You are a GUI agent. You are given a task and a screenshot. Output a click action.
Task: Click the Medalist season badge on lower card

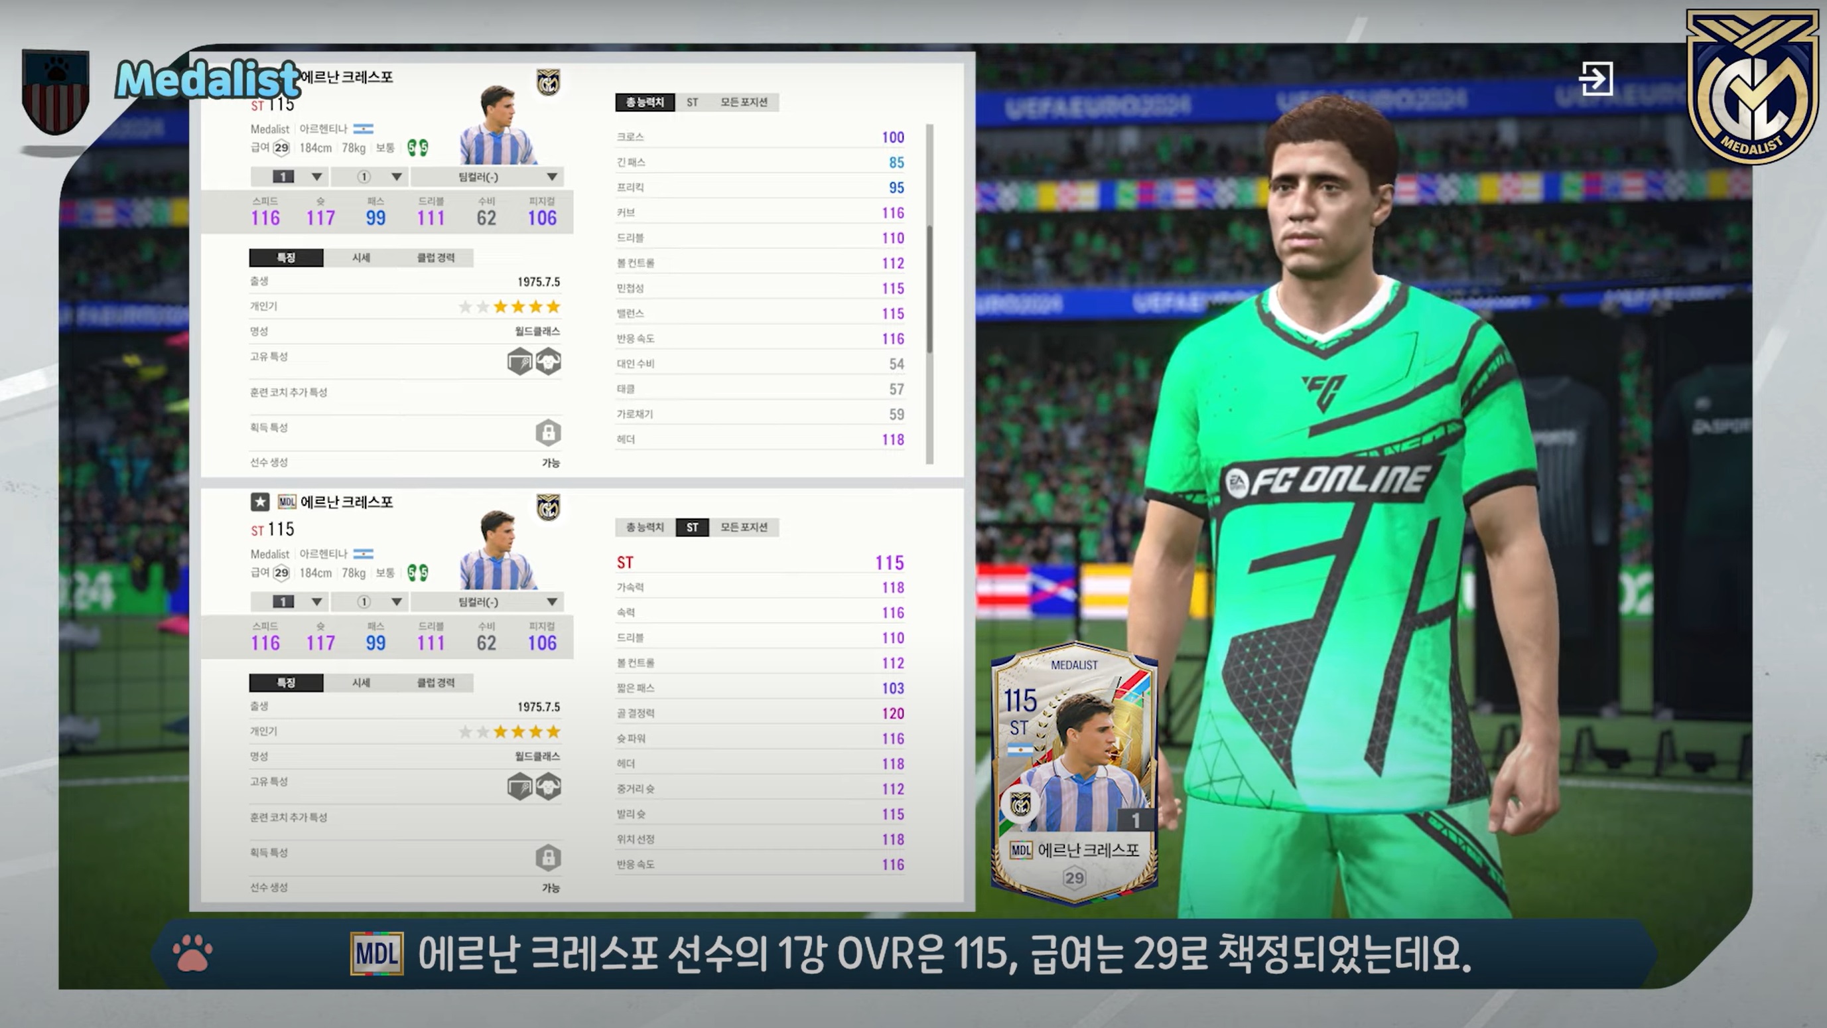click(x=547, y=507)
